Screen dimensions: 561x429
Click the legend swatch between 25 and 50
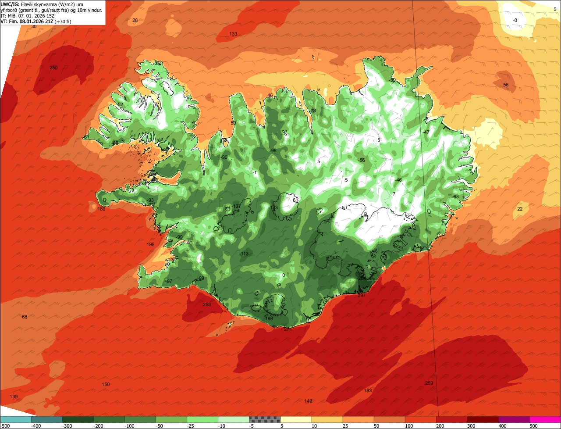click(358, 419)
